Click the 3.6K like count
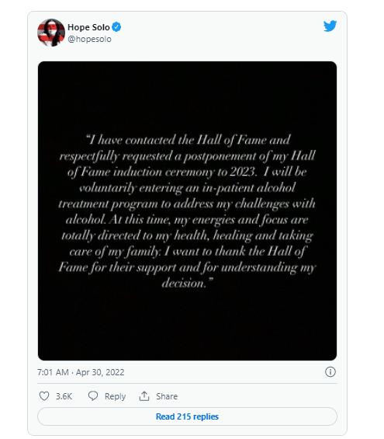The height and width of the screenshot is (439, 384). (64, 396)
